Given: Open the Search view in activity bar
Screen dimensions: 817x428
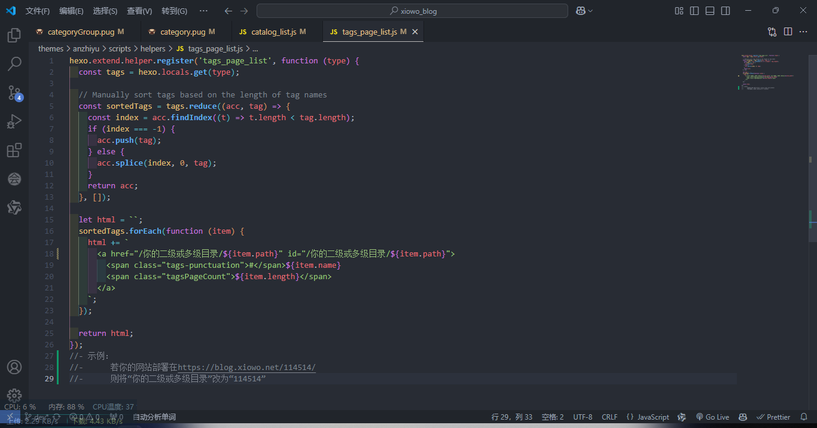Looking at the screenshot, I should tap(14, 64).
